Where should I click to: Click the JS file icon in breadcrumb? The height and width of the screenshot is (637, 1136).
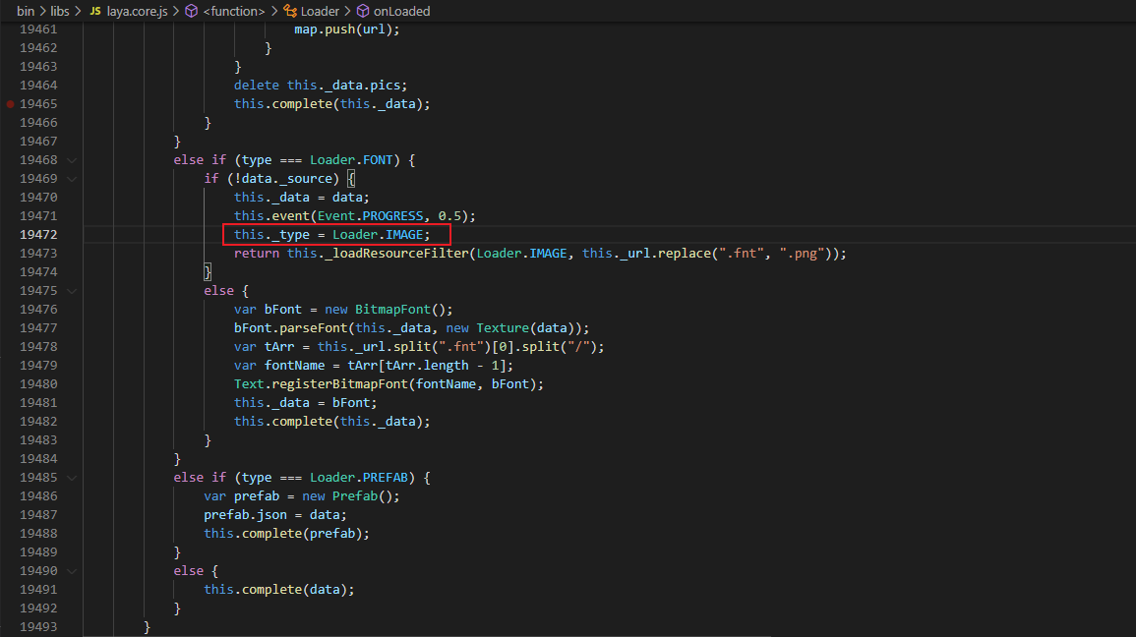pyautogui.click(x=95, y=11)
